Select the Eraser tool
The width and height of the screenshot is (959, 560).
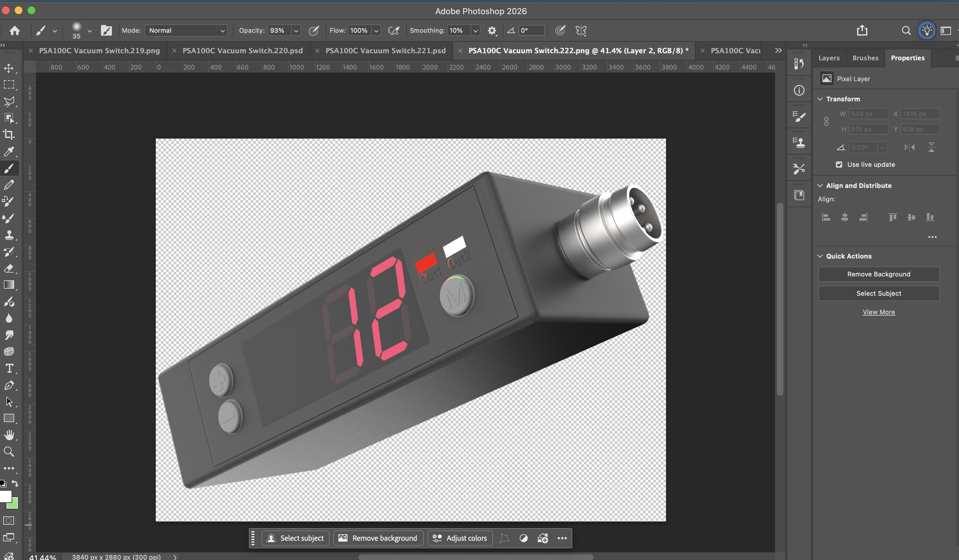tap(9, 268)
